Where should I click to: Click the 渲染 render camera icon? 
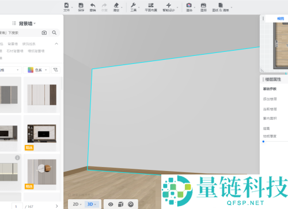189,7
